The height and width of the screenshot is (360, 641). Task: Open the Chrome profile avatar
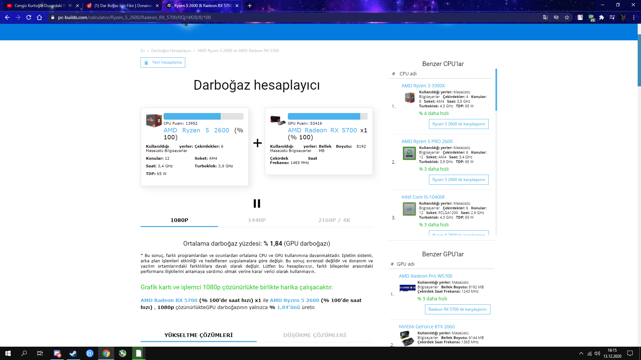[x=623, y=17]
